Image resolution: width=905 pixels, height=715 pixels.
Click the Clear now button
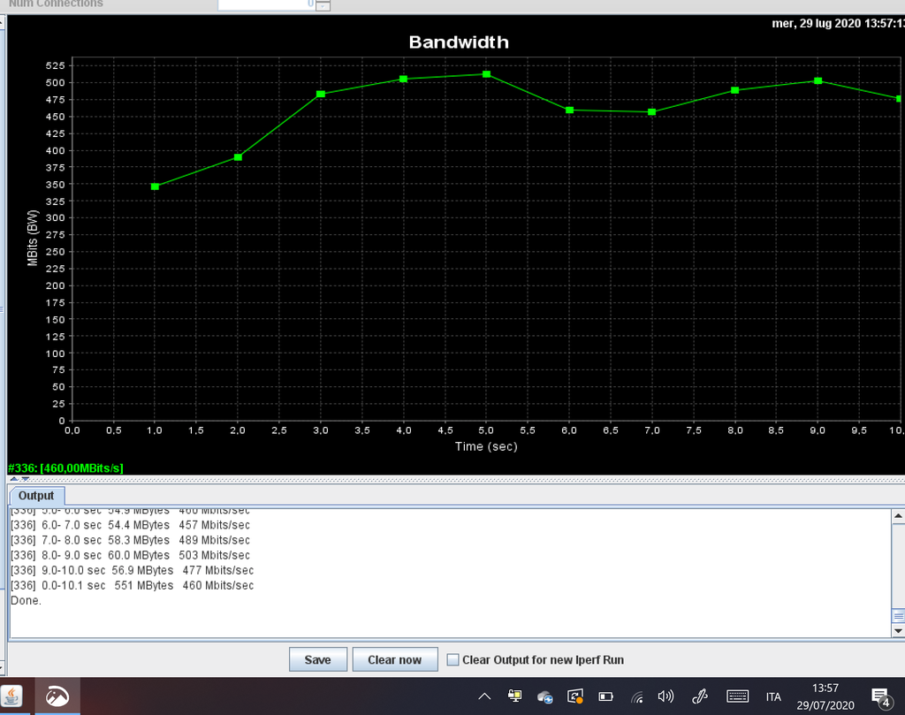click(394, 659)
